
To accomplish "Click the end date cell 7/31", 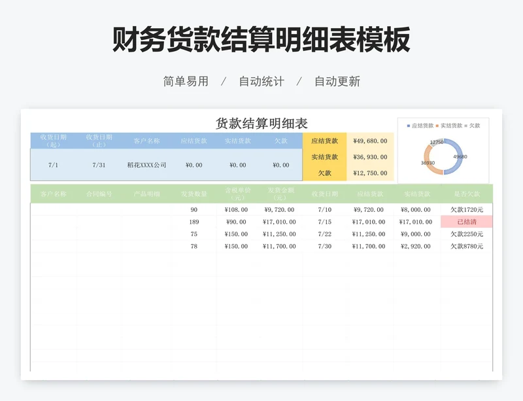I will tap(99, 165).
